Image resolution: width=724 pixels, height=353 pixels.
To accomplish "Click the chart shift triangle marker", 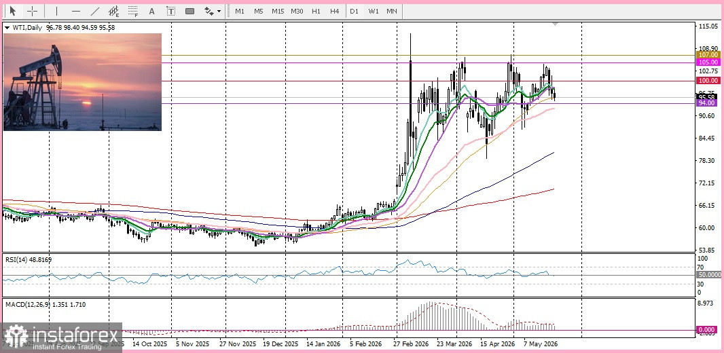I will coord(556,24).
